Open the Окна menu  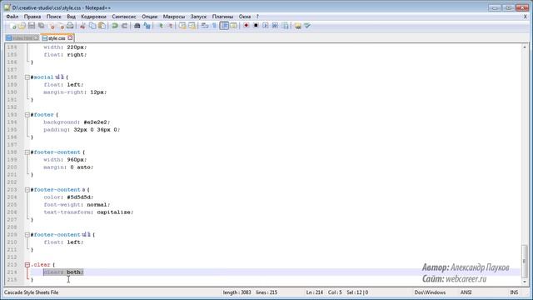(x=244, y=17)
